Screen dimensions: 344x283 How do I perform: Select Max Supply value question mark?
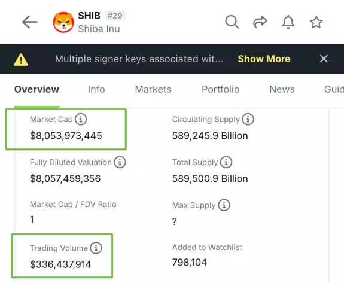[175, 221]
